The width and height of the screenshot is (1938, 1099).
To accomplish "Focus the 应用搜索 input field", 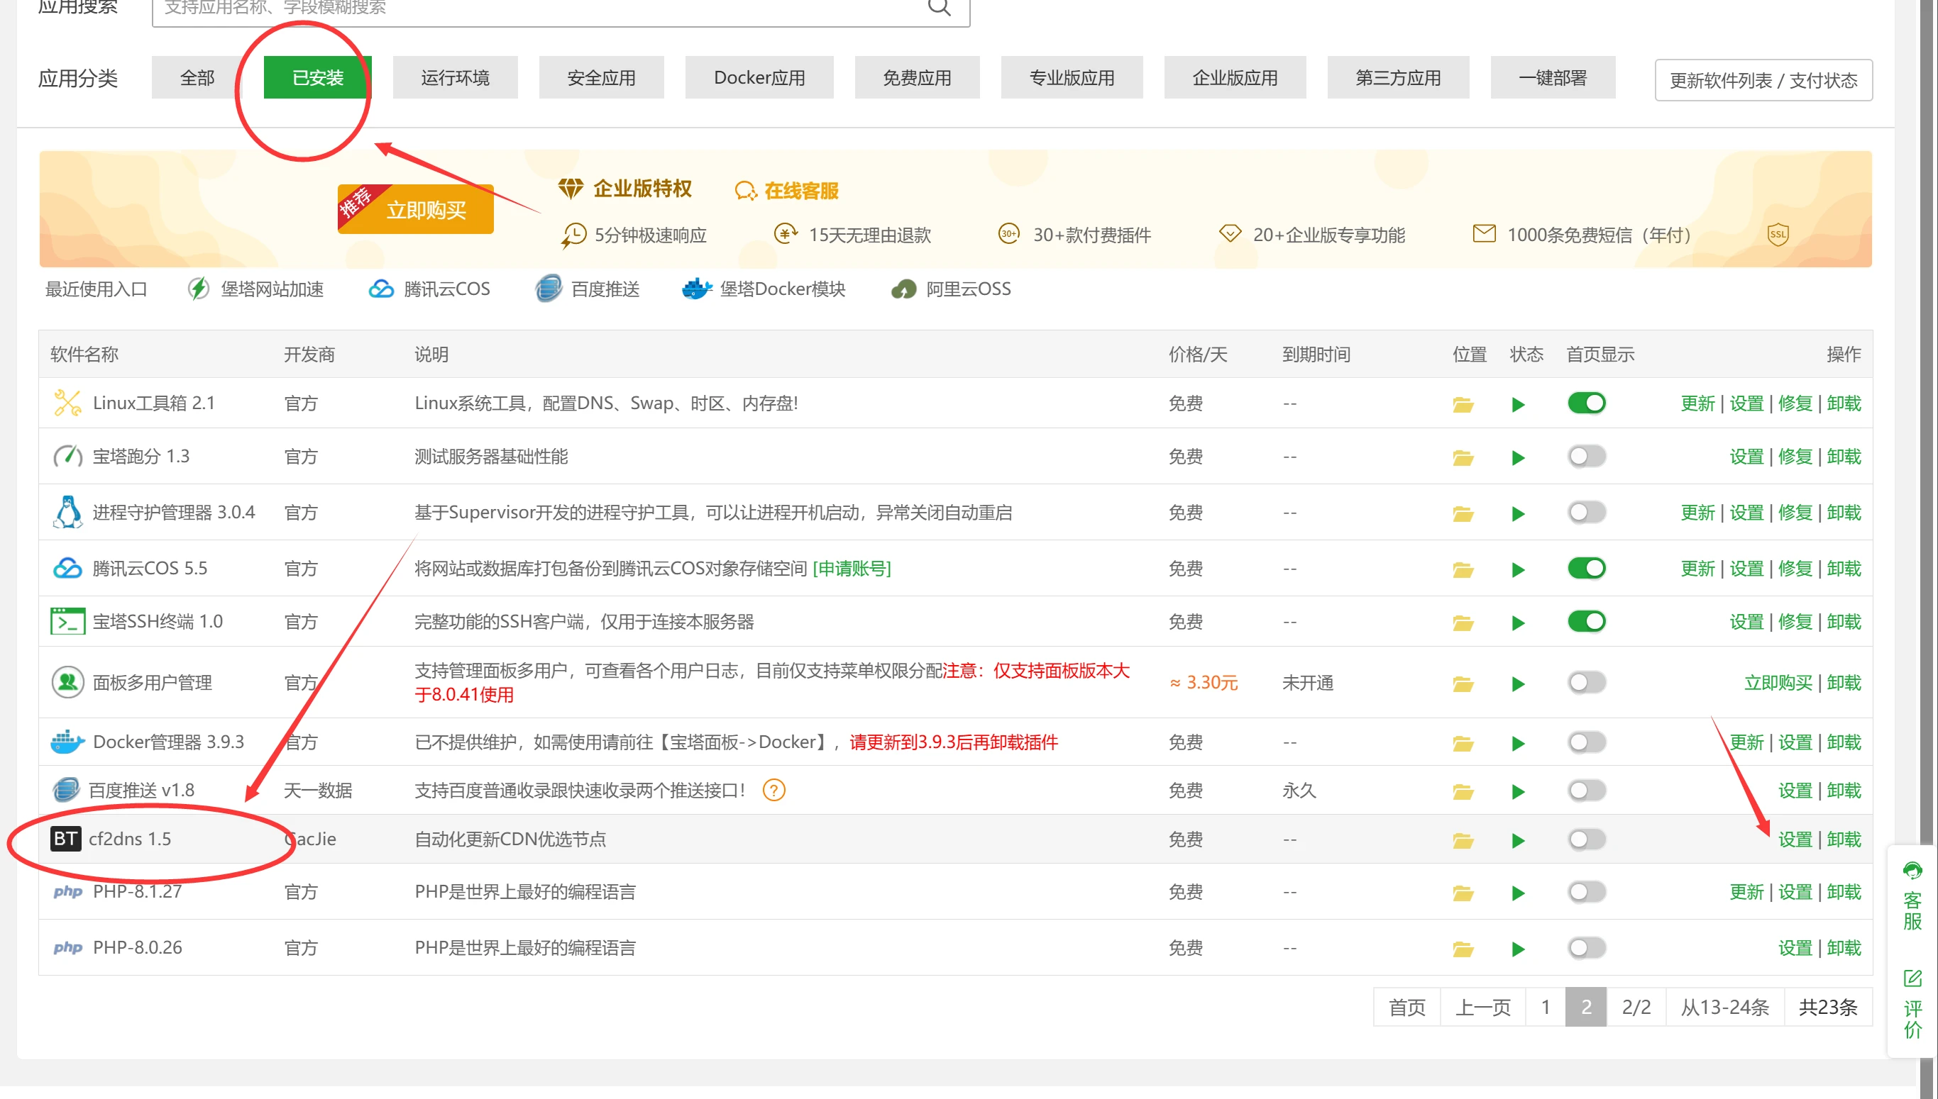I will 561,9.
